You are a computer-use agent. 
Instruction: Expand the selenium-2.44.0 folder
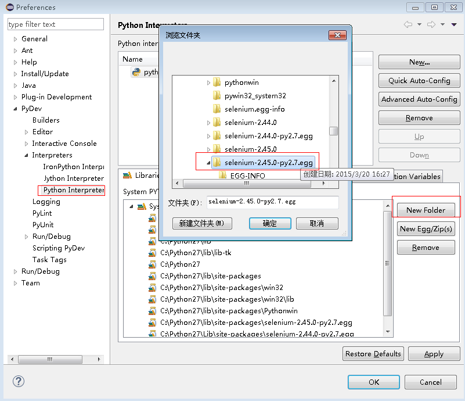(208, 123)
